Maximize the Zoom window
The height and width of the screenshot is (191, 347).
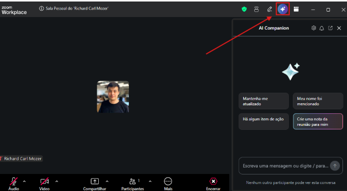click(x=328, y=10)
